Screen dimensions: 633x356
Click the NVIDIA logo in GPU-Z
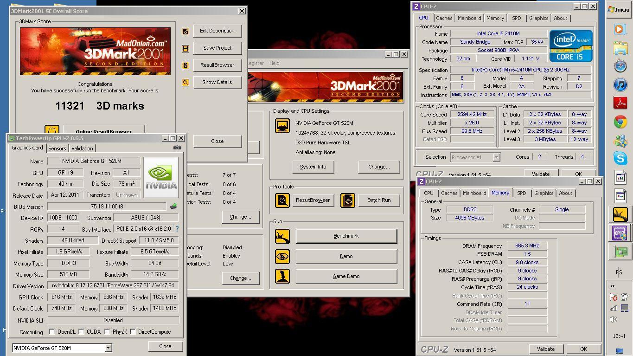(161, 178)
